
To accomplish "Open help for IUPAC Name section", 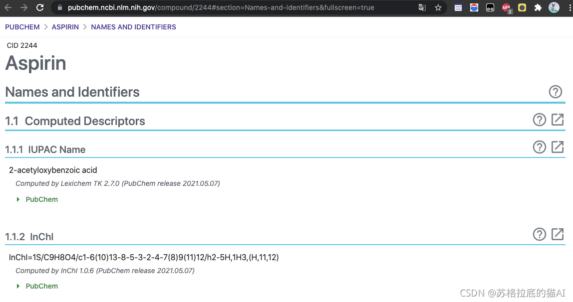I will [540, 148].
